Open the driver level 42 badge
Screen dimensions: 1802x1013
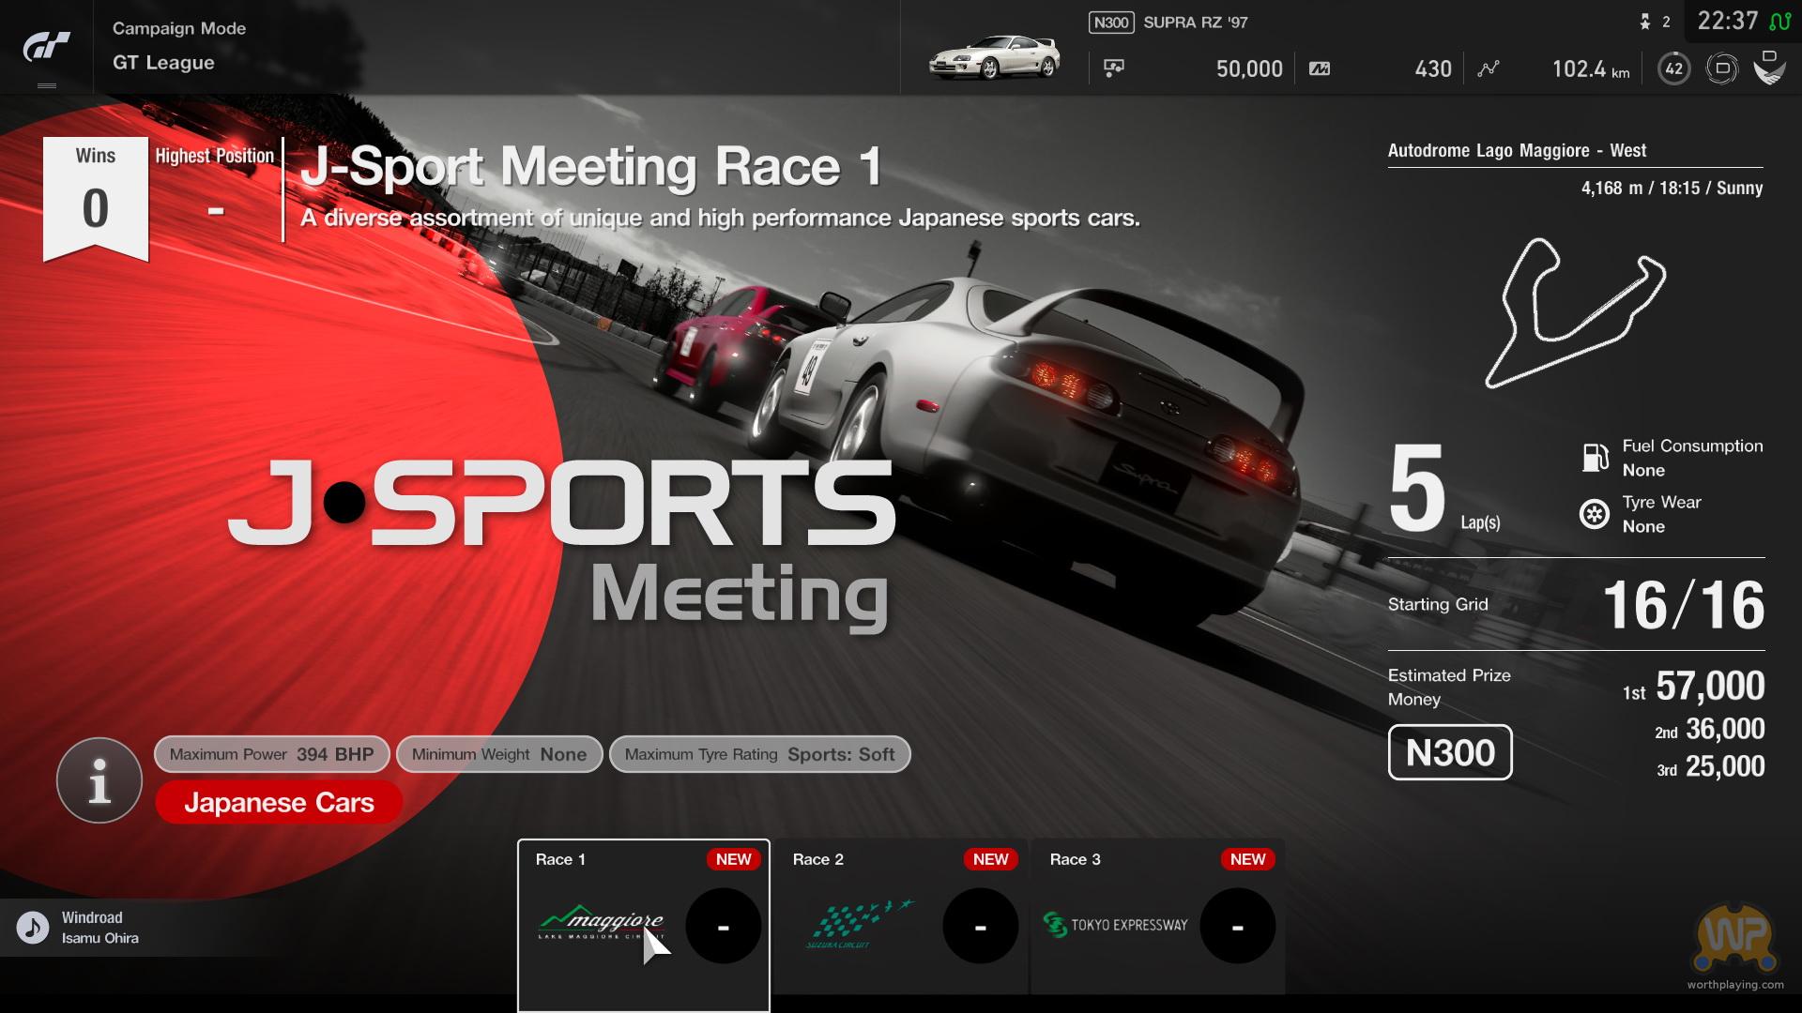pyautogui.click(x=1673, y=68)
